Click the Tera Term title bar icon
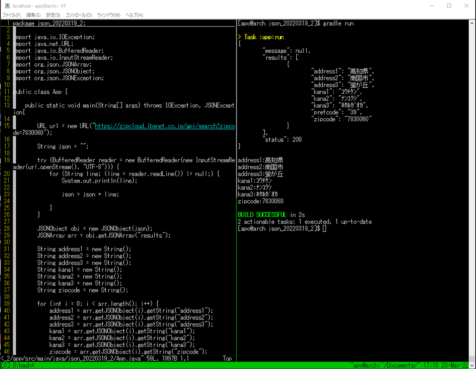476x369 pixels. pos(7,6)
